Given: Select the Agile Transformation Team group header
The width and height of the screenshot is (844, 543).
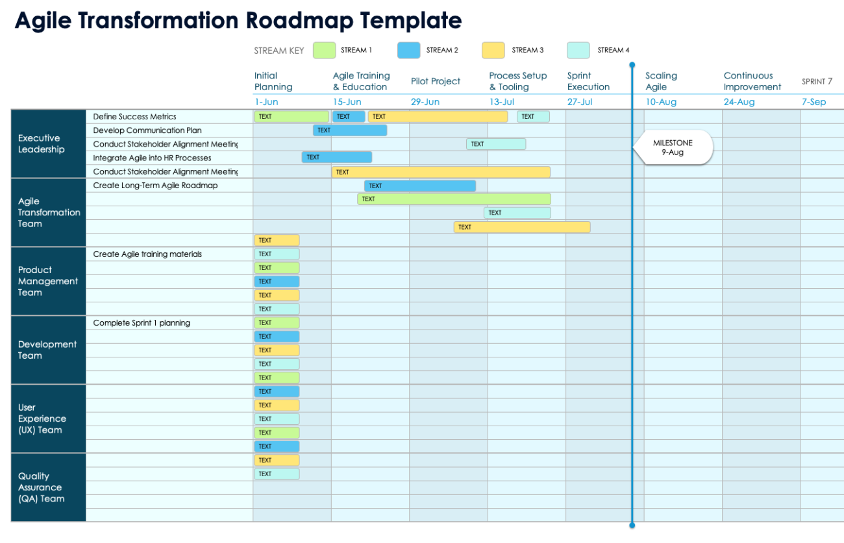Looking at the screenshot, I should [x=49, y=212].
